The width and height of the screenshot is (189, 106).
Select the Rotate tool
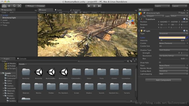14,6
